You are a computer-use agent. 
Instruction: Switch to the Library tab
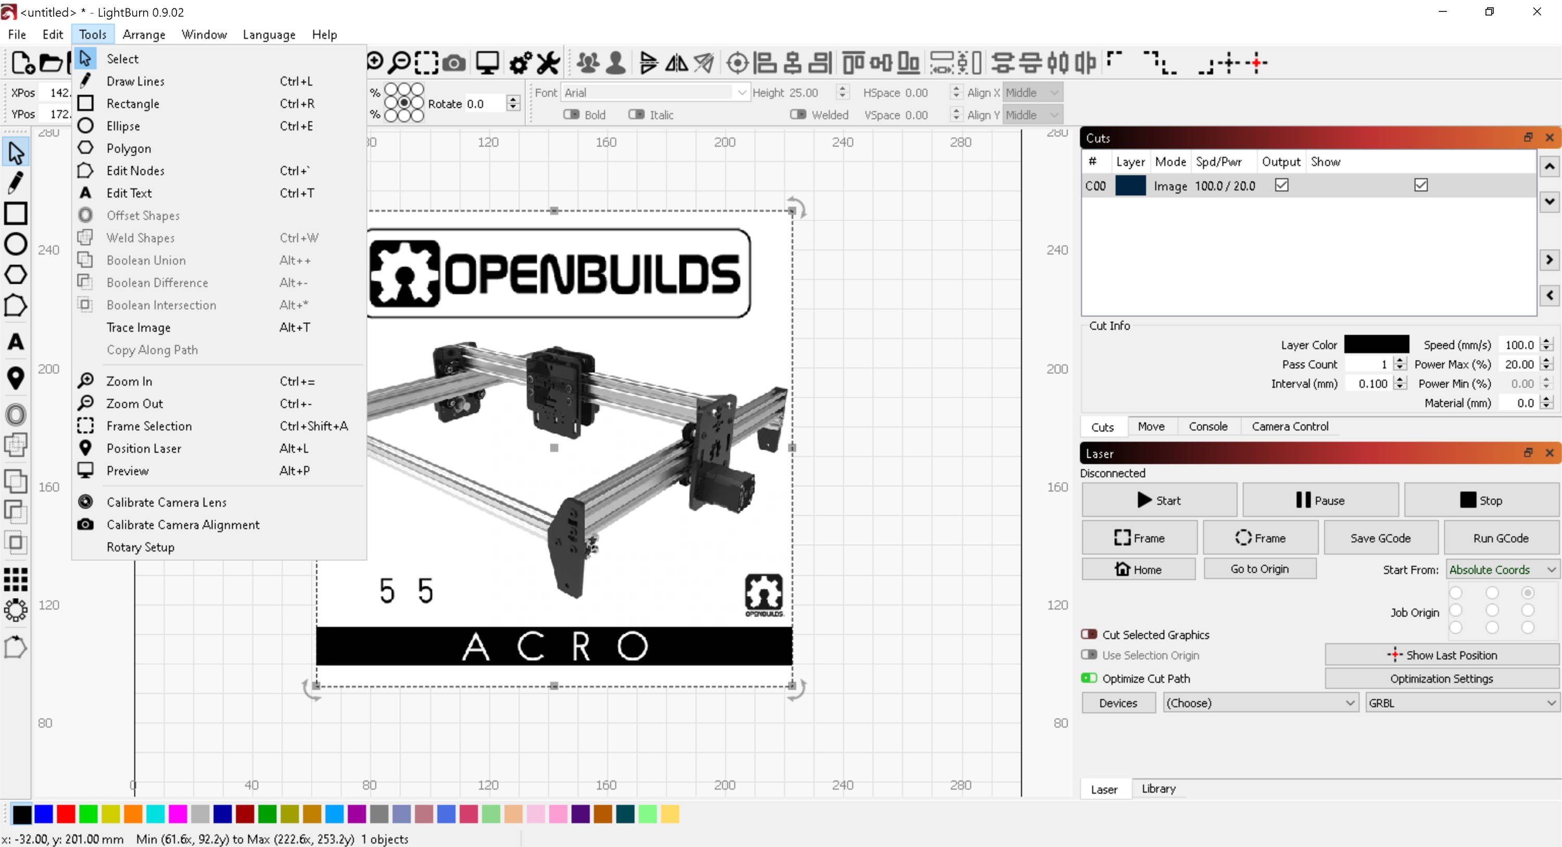(x=1158, y=788)
